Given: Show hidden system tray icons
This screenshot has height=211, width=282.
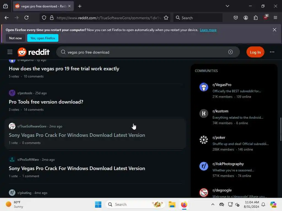Looking at the screenshot, I should (x=213, y=204).
